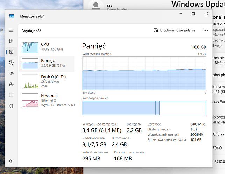Expand the hamburger navigation menu
This screenshot has width=225, height=174.
(11, 30)
